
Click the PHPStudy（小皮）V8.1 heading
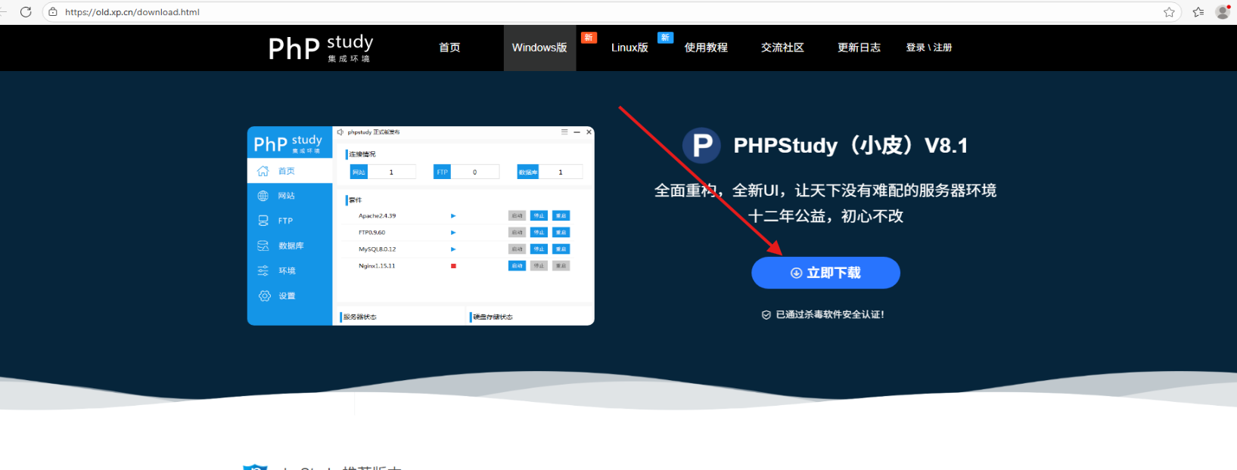coord(850,145)
